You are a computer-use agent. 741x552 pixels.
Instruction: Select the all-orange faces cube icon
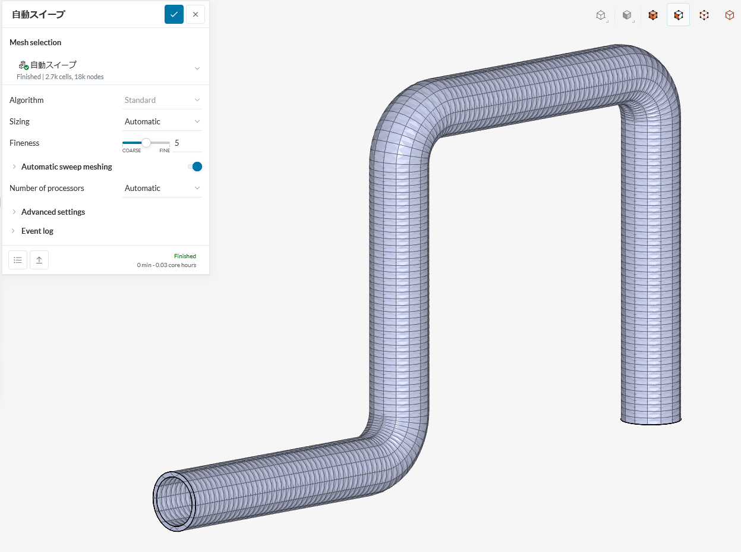[x=652, y=15]
